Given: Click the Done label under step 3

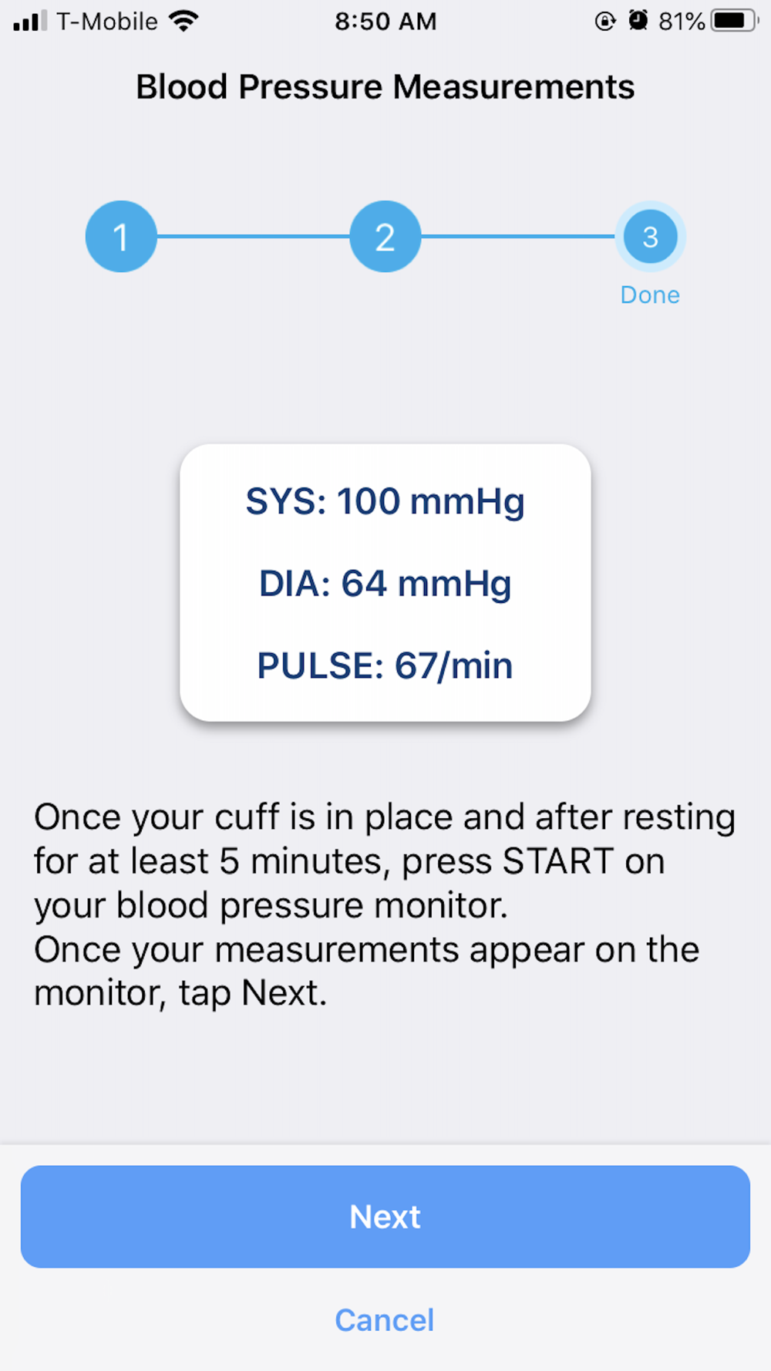Looking at the screenshot, I should point(650,295).
